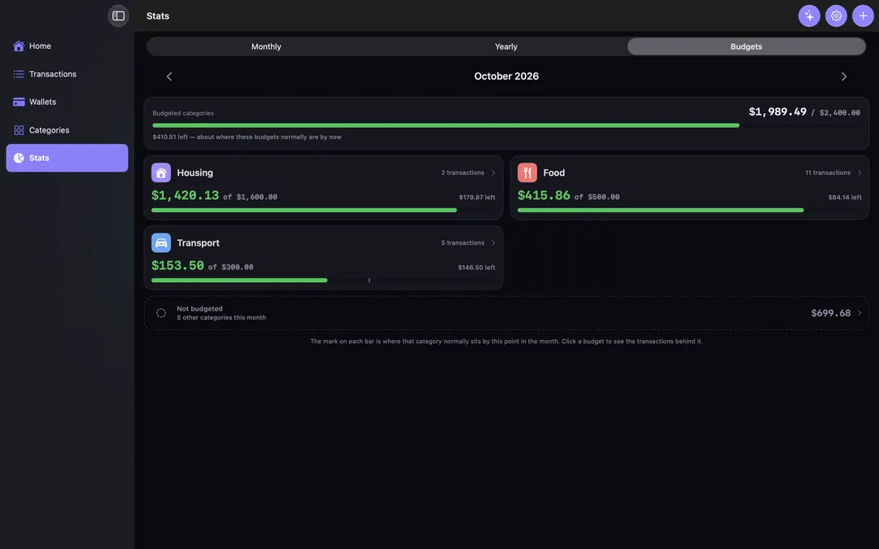Click the Not budgeted circle icon
Screen dimensions: 879x549
161,313
